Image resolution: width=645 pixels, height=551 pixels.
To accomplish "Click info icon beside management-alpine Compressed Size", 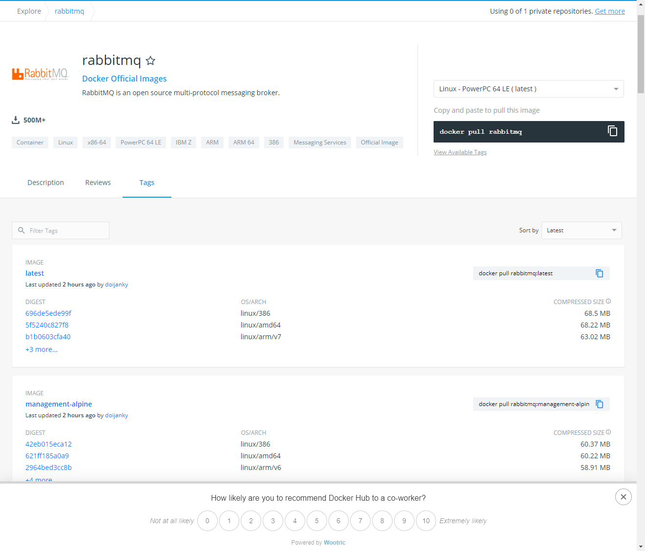I will (x=608, y=432).
